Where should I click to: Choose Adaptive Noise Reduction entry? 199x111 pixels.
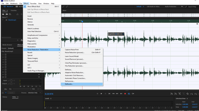click(x=82, y=73)
